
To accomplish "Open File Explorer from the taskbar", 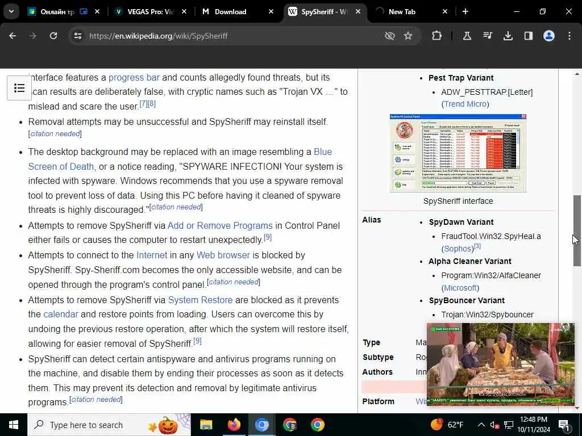I will (x=206, y=425).
